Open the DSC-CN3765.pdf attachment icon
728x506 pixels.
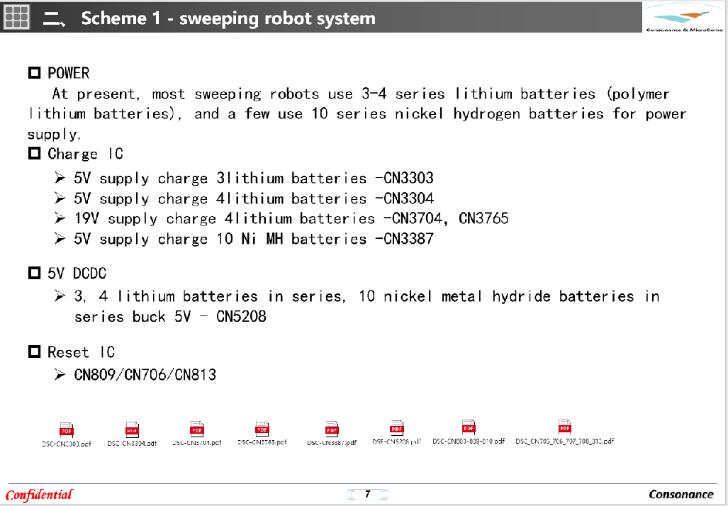coord(262,429)
